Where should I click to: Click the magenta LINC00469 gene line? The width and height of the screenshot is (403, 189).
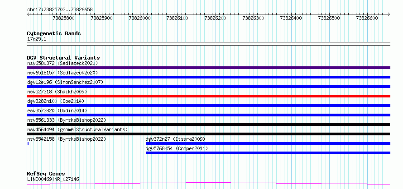pyautogui.click(x=208, y=183)
